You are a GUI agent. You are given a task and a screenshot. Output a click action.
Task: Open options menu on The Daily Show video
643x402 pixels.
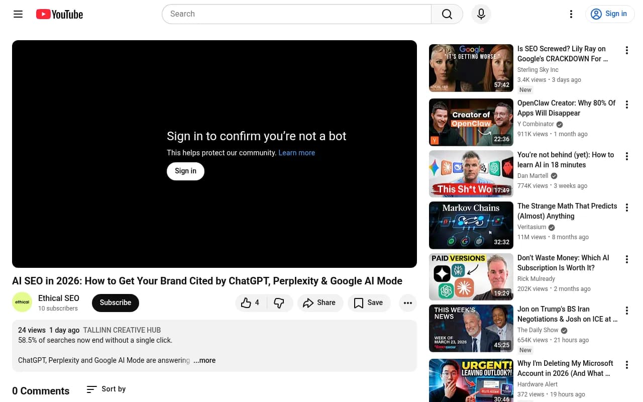pos(626,311)
